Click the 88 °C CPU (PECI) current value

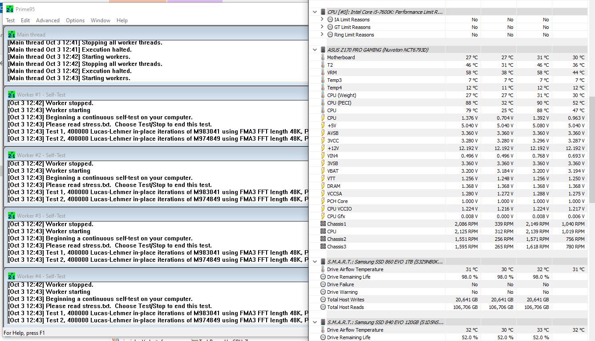click(x=471, y=103)
